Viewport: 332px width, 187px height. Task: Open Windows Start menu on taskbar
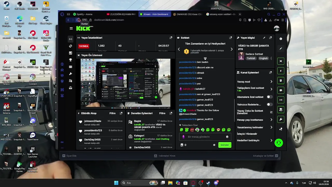[x=116, y=183]
